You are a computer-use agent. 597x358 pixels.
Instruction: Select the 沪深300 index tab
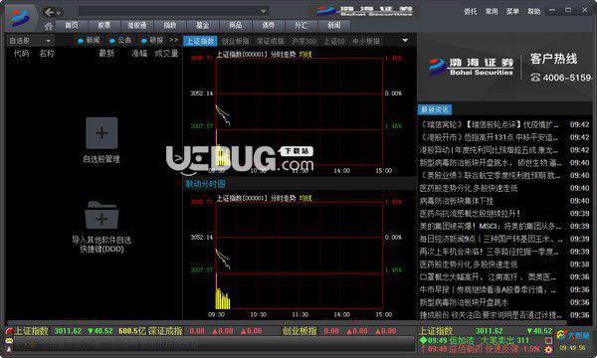pyautogui.click(x=303, y=41)
